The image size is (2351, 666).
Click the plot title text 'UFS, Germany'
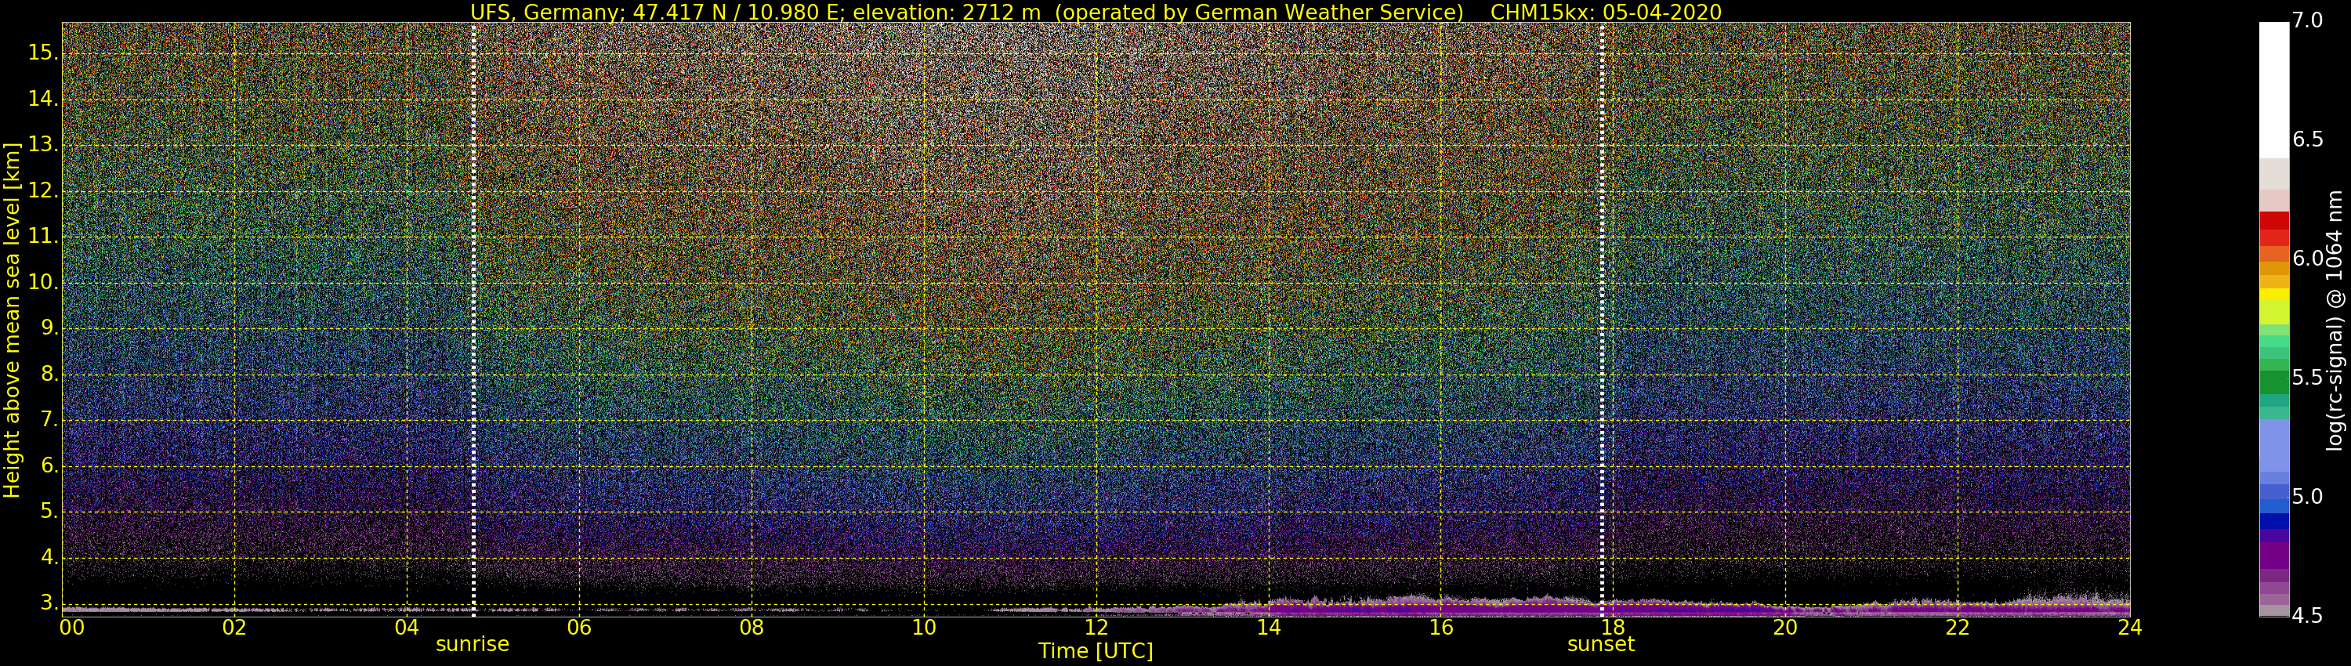click(545, 12)
